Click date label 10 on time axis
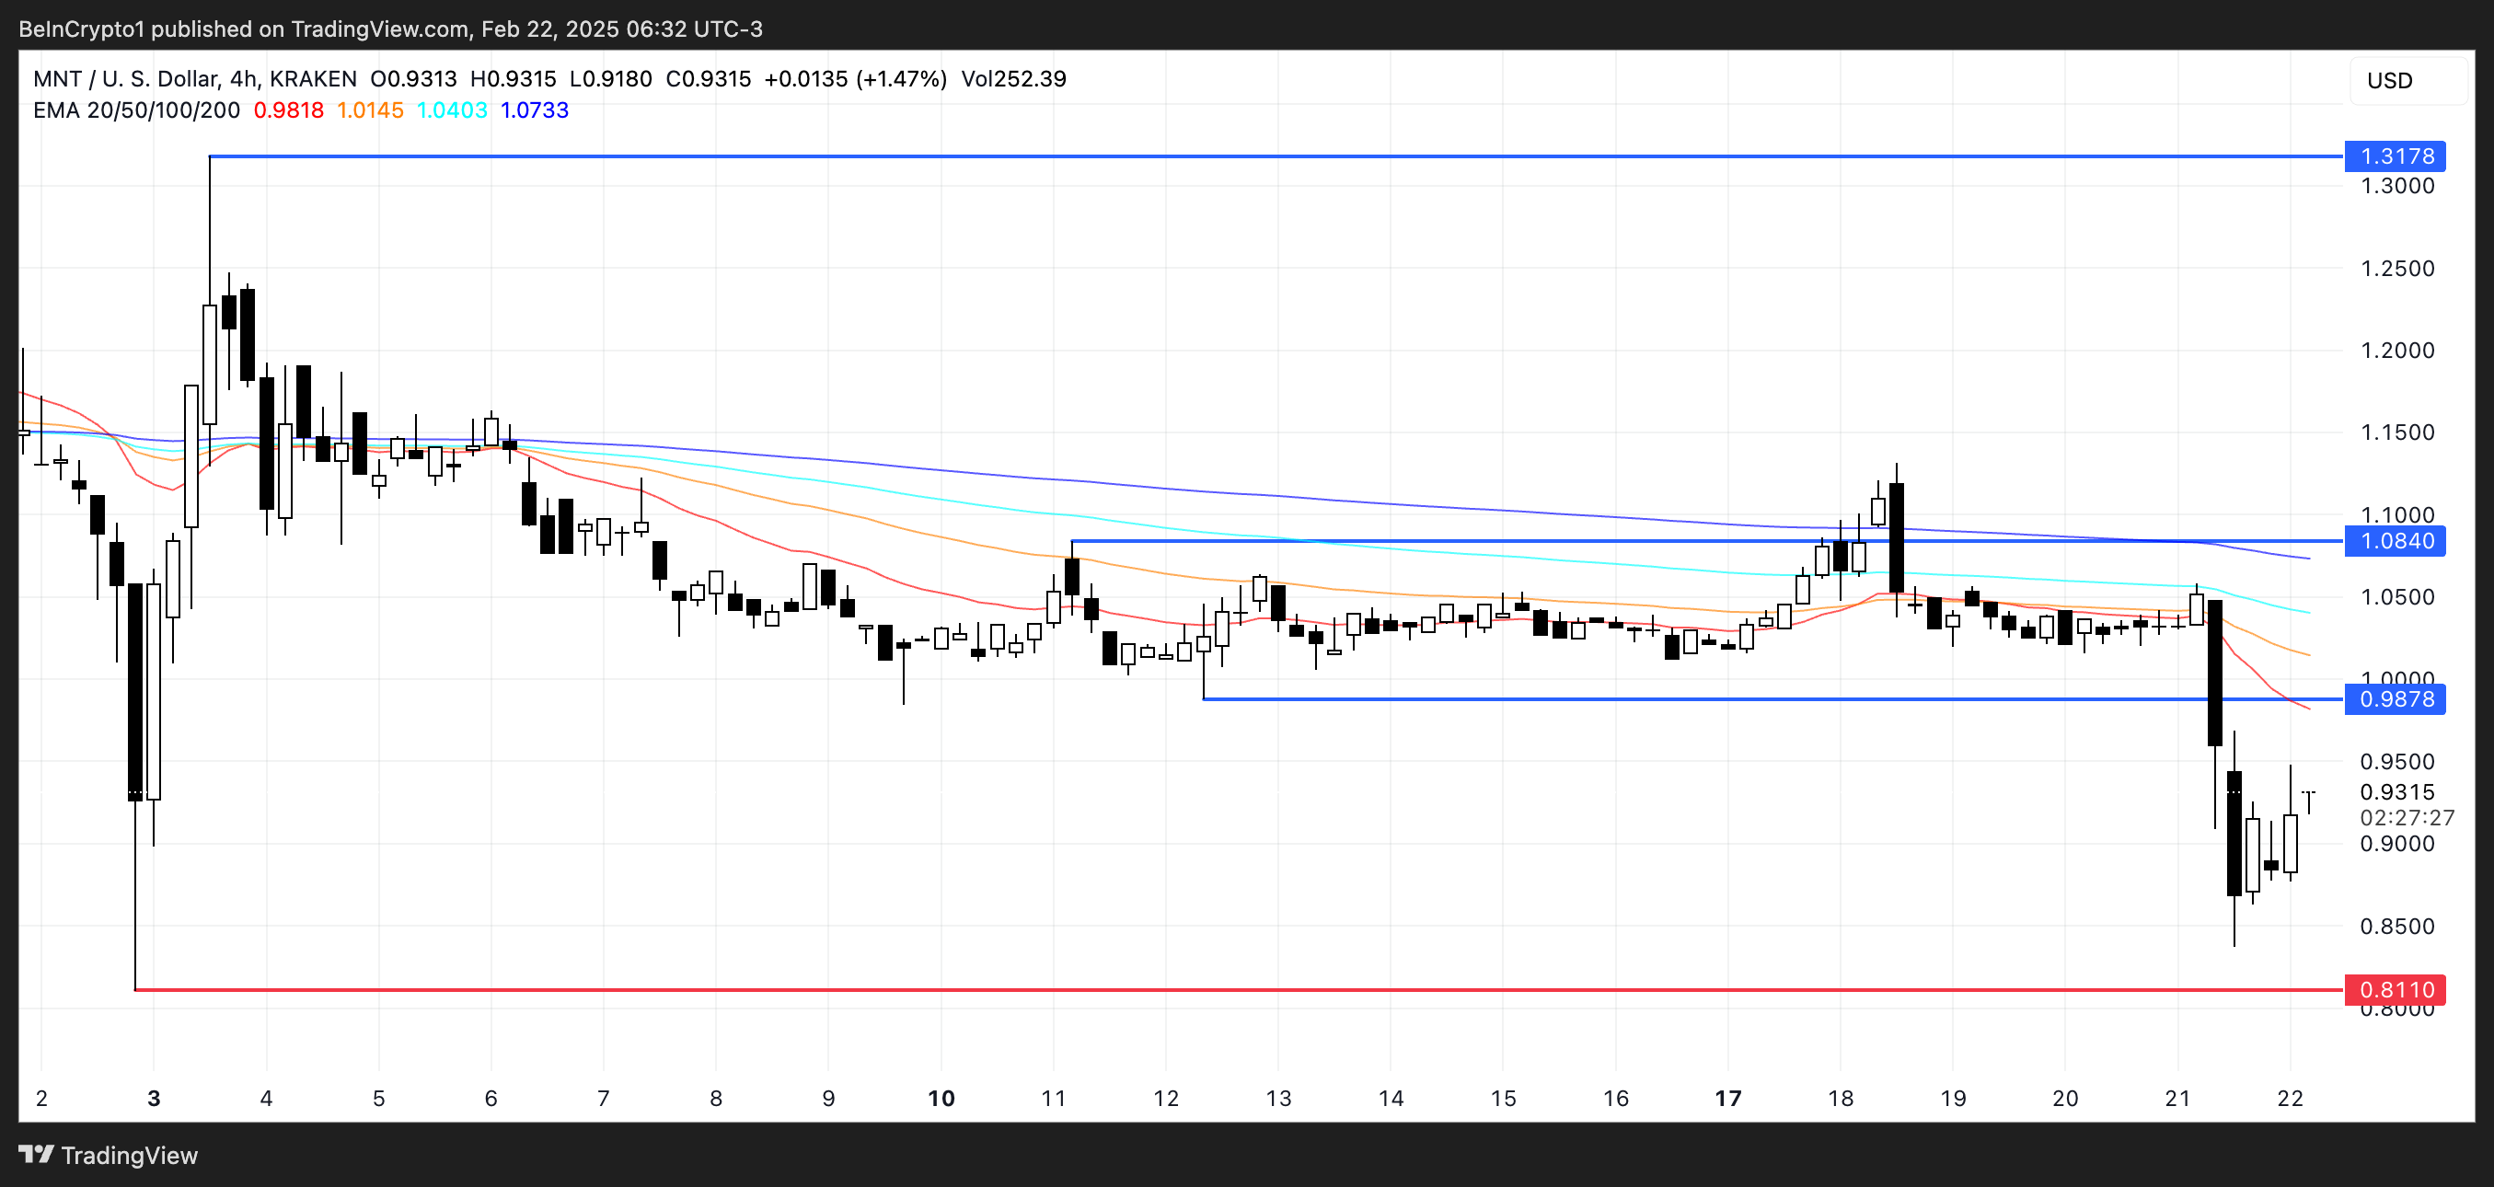The height and width of the screenshot is (1187, 2494). 941,1098
